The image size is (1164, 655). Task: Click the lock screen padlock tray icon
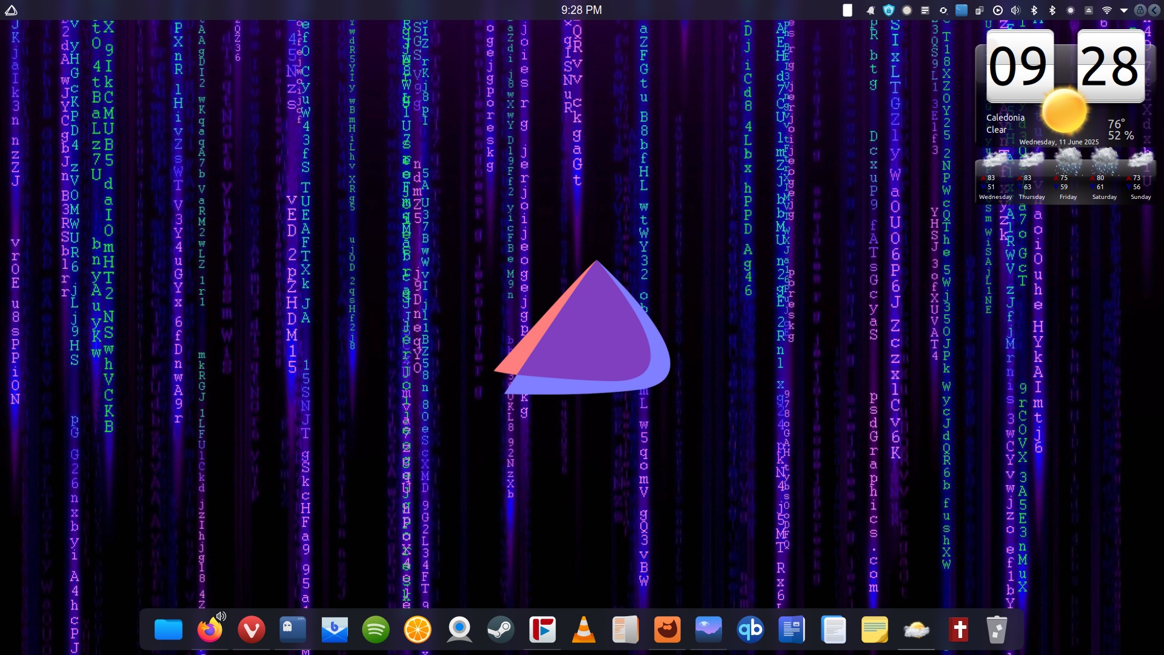pyautogui.click(x=1140, y=10)
